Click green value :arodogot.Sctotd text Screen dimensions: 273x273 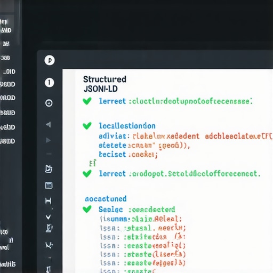(195, 174)
